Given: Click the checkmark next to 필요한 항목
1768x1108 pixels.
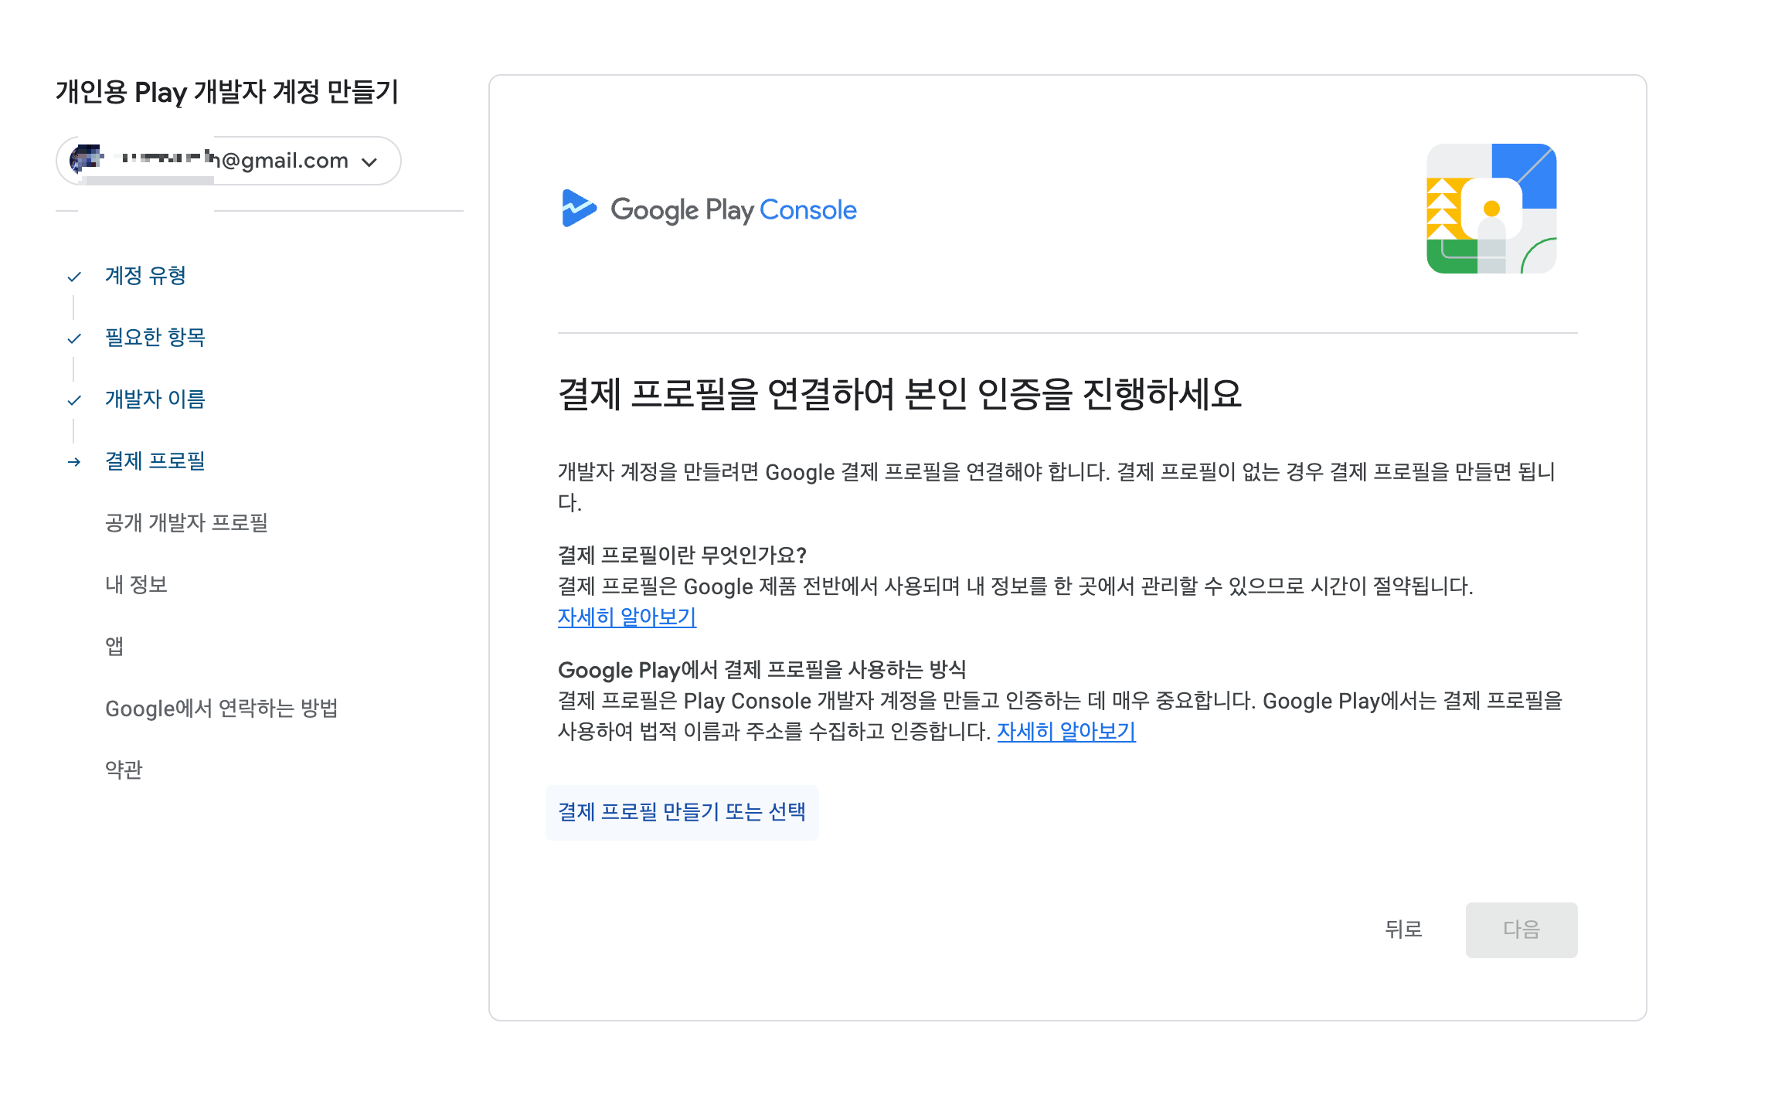Looking at the screenshot, I should tap(74, 338).
